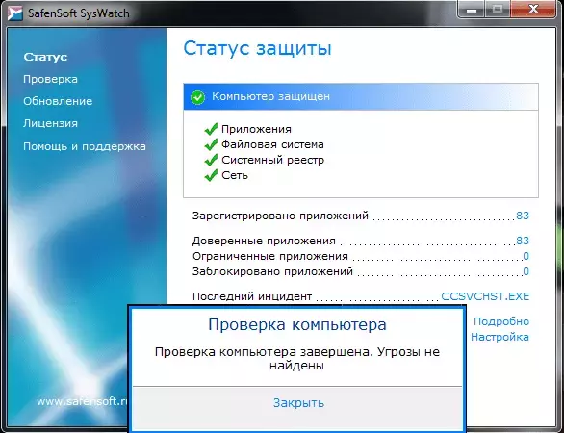Open the Настройка link
This screenshot has height=433, width=564.
[x=500, y=337]
